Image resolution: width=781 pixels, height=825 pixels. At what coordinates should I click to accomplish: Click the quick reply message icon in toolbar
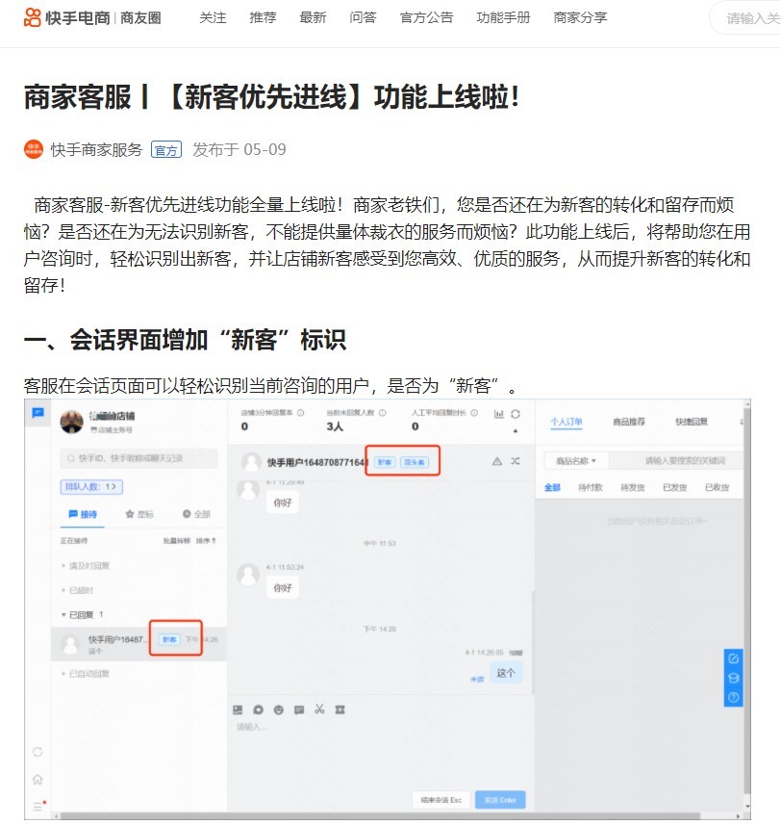point(299,709)
